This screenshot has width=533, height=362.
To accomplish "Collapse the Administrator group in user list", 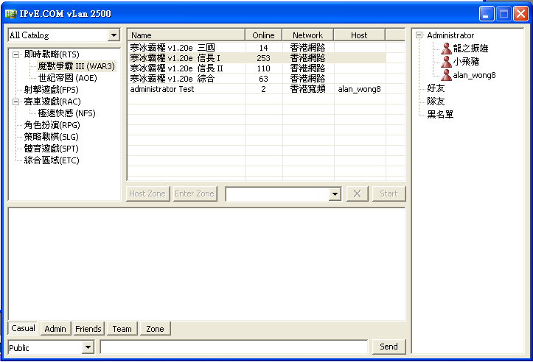I will click(x=419, y=35).
